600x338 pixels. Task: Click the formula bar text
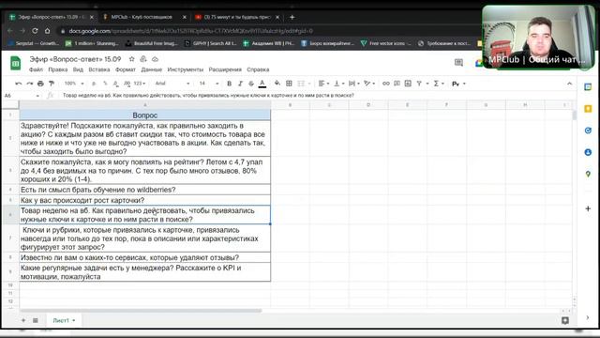coord(208,96)
